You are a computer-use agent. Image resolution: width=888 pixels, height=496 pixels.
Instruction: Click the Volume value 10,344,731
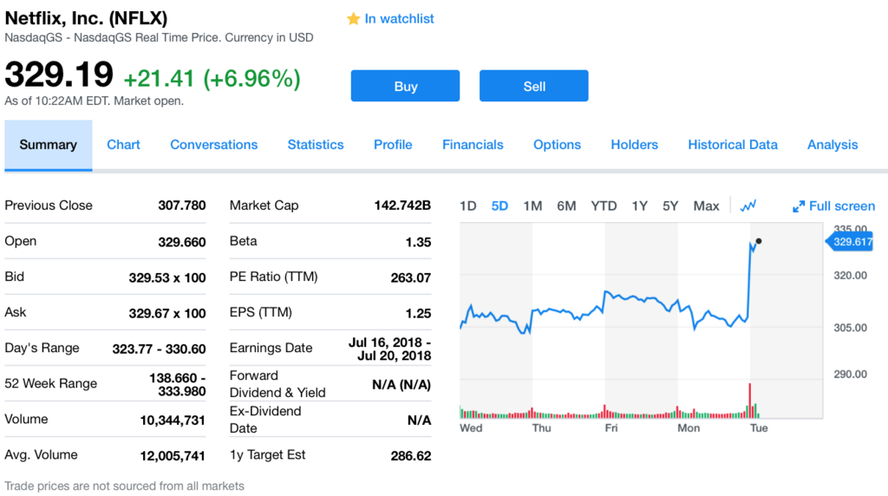pyautogui.click(x=173, y=421)
